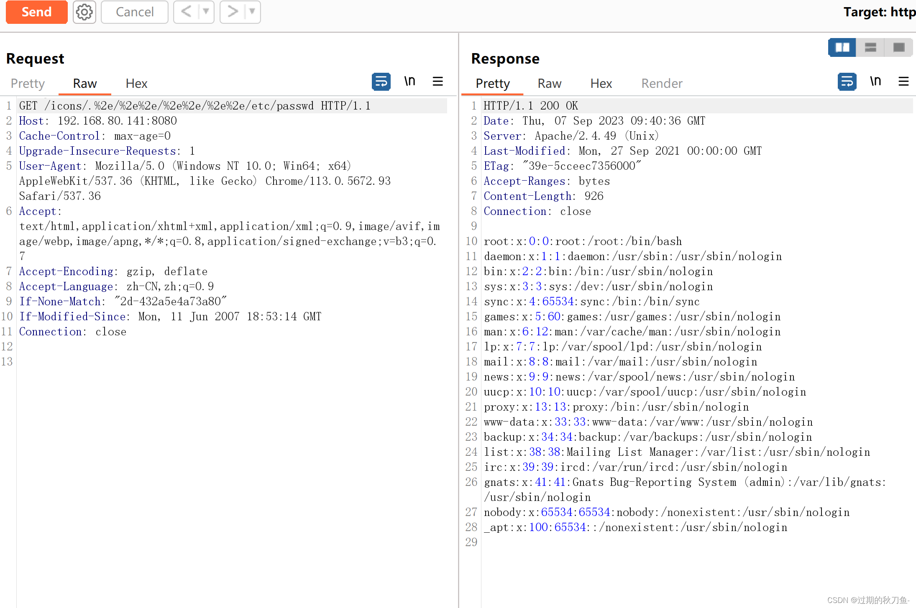
Task: Toggle word wrap in the Response panel
Action: click(847, 82)
